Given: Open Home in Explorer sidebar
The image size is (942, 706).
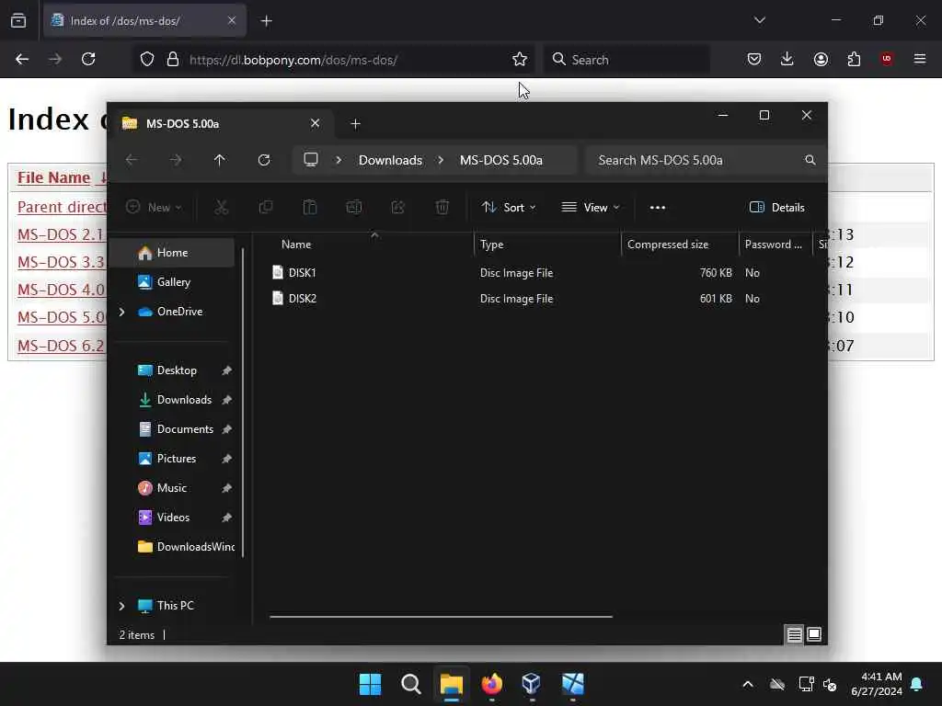Looking at the screenshot, I should 172,252.
